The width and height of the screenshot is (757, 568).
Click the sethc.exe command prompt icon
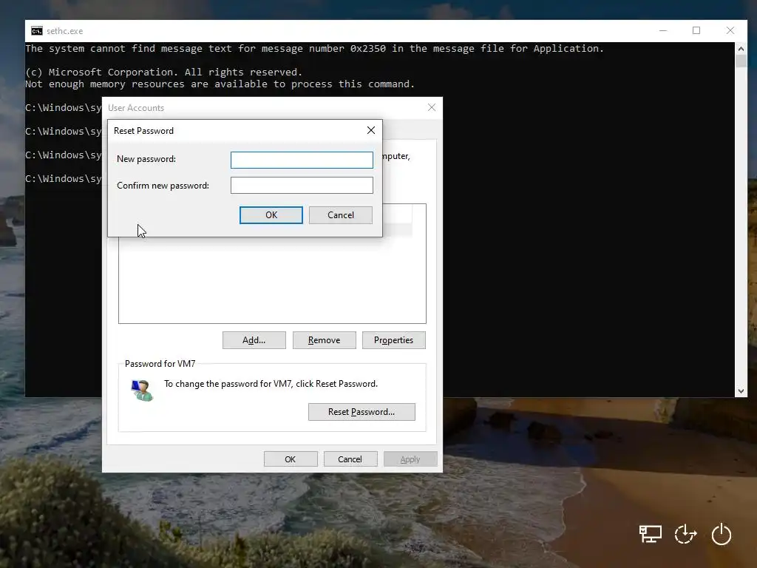[37, 31]
